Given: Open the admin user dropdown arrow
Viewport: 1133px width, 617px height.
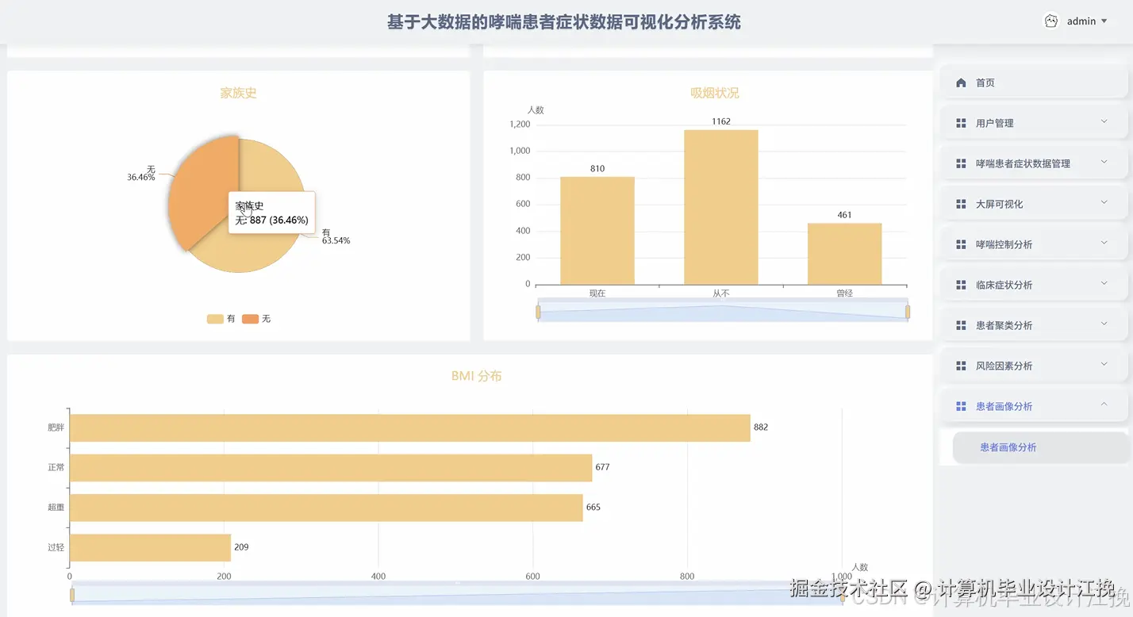Looking at the screenshot, I should point(1104,21).
